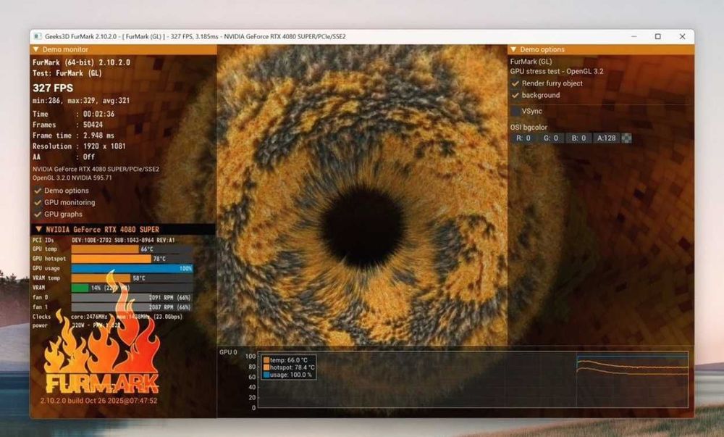Click the OSI bgcolor label
This screenshot has width=724, height=437.
(x=529, y=127)
